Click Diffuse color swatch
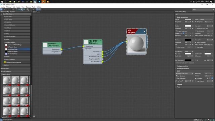Viewport: 215px width, 121px height. click(188, 19)
